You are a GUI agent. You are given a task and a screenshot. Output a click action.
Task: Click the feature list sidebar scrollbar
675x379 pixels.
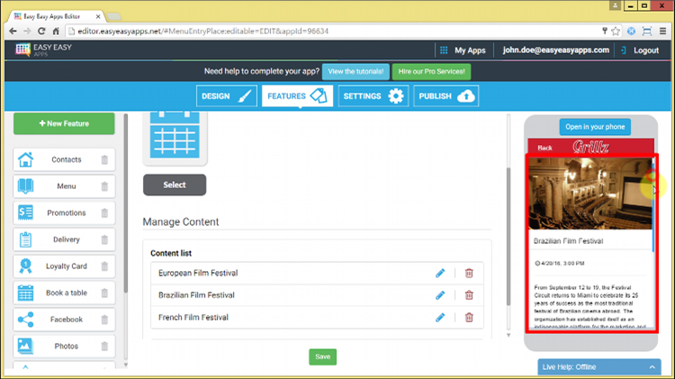(126, 203)
